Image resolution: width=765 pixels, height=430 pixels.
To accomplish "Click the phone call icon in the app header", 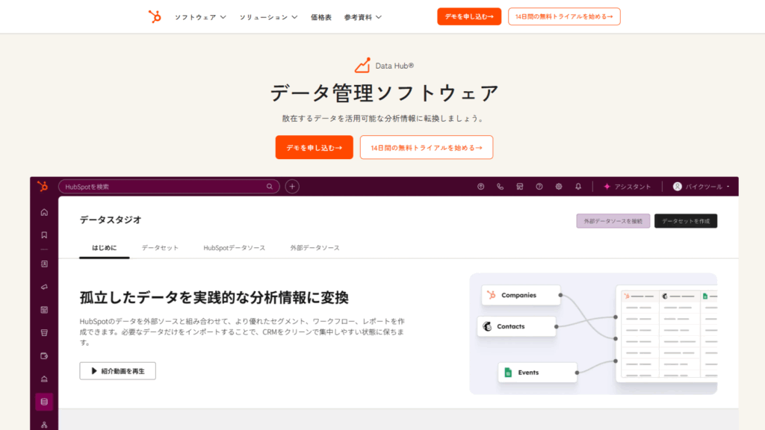I will tap(500, 187).
